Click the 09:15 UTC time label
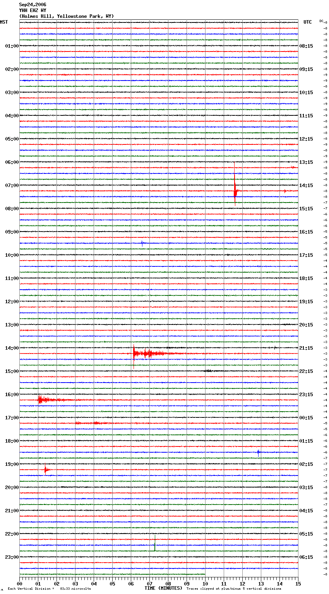 coord(306,69)
